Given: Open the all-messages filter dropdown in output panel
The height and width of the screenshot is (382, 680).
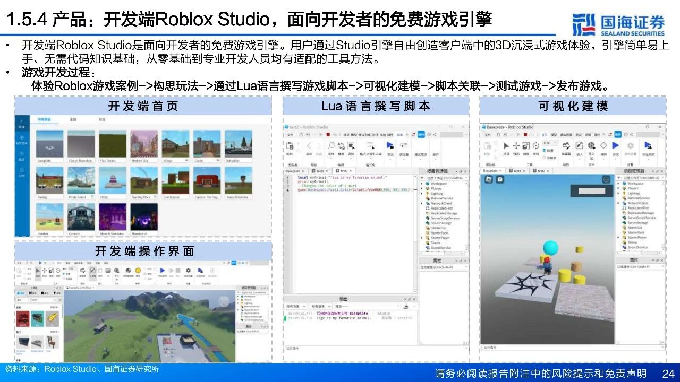Looking at the screenshot, I should tap(296, 306).
